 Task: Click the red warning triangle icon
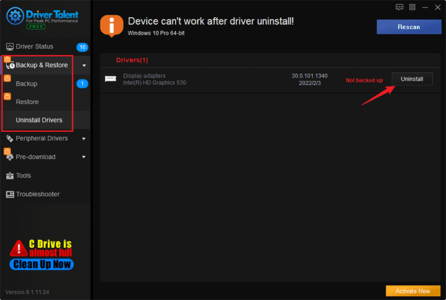(x=18, y=248)
